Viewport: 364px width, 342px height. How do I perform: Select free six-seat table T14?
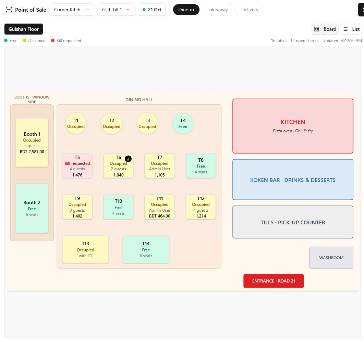coord(146,250)
